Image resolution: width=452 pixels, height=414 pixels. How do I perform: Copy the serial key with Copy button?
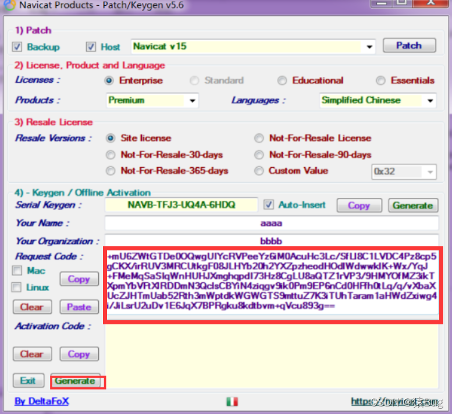tap(359, 206)
